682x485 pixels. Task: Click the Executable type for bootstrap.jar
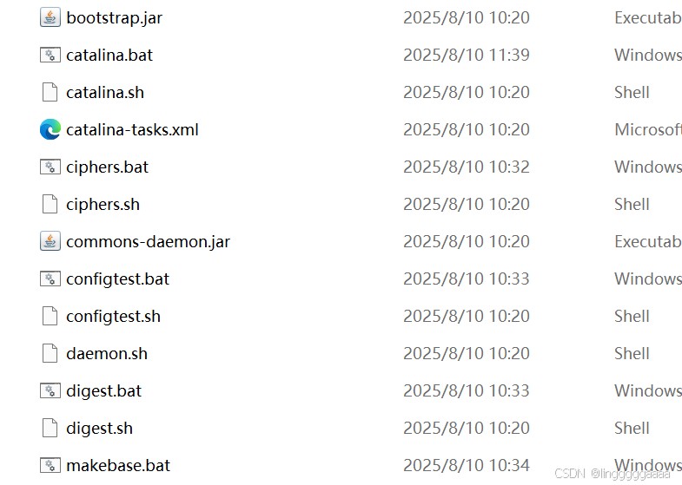648,18
